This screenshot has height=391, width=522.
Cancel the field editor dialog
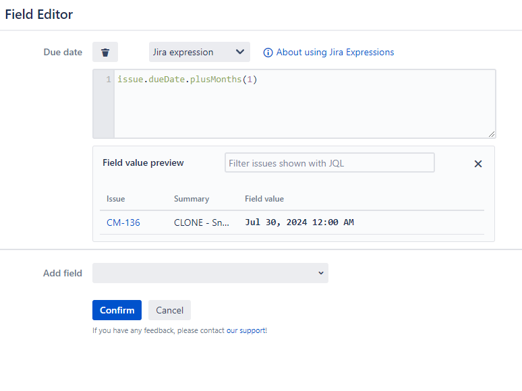[x=169, y=310]
